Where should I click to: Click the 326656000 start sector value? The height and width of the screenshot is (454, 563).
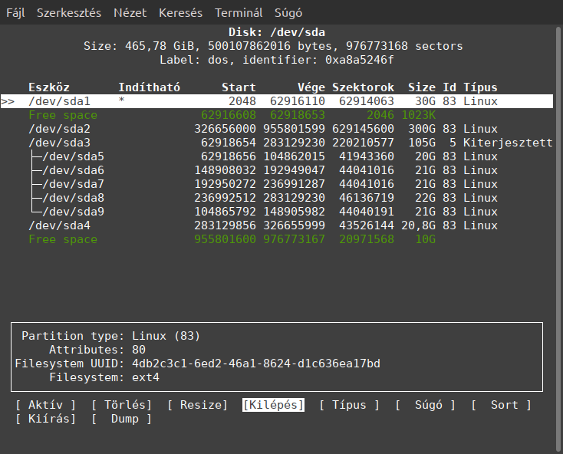[x=226, y=129]
